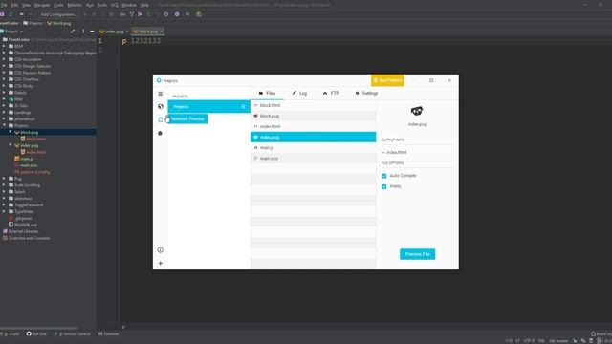Add a new project with the plus icon
This screenshot has height=344, width=612.
click(160, 264)
